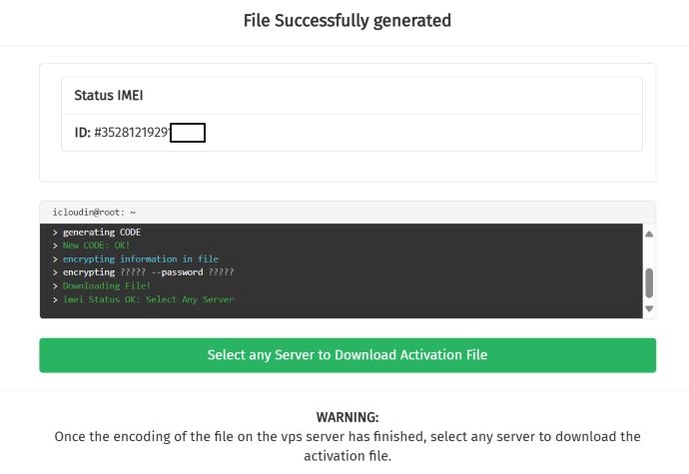Click the terminal scrollbar down arrow

(x=649, y=309)
